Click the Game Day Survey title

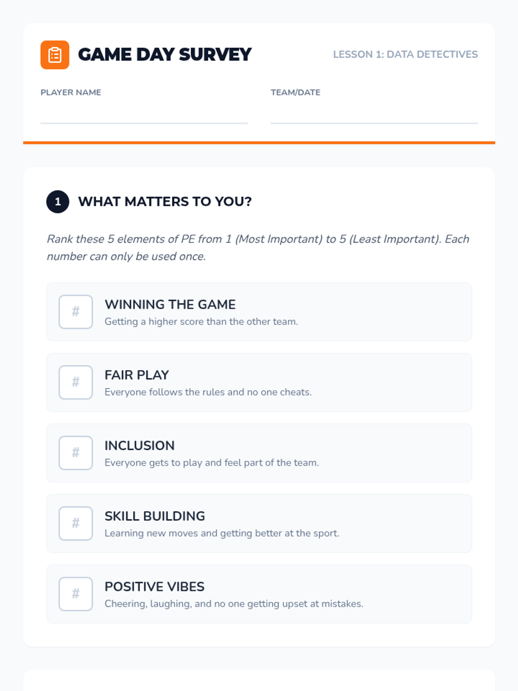pos(164,55)
